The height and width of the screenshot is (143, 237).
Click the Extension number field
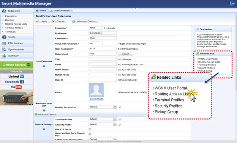pyautogui.click(x=96, y=28)
